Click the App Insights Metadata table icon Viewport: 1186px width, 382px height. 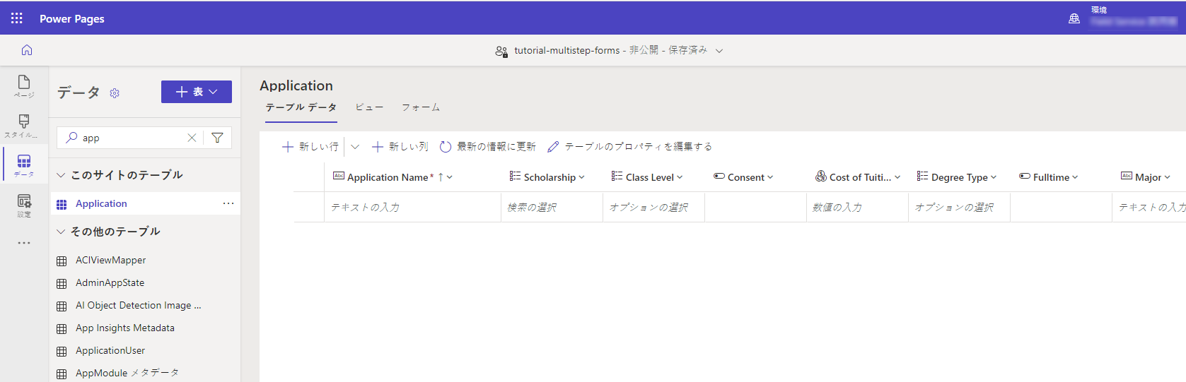(62, 328)
